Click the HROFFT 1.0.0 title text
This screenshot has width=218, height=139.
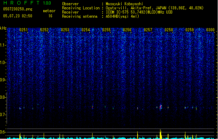[27, 3]
